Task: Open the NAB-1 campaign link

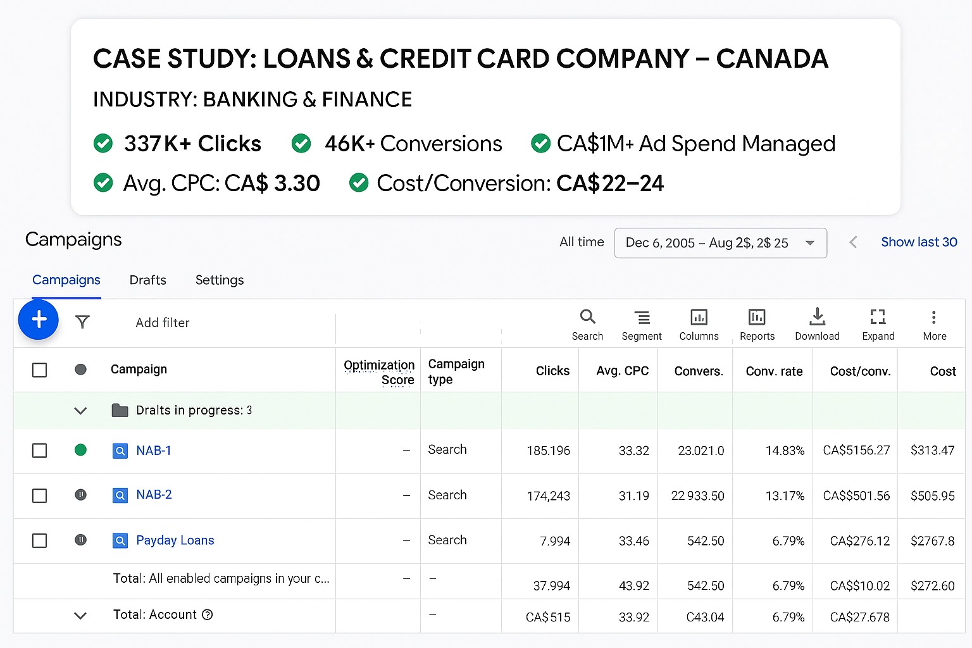Action: (x=154, y=451)
